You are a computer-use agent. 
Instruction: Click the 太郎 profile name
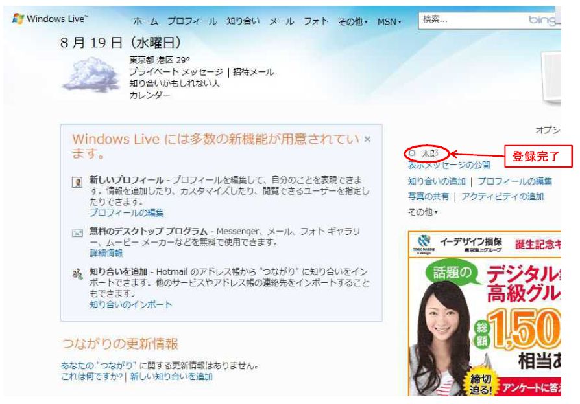430,153
